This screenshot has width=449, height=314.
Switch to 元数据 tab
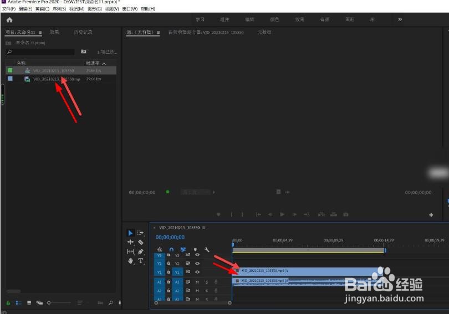click(x=264, y=32)
